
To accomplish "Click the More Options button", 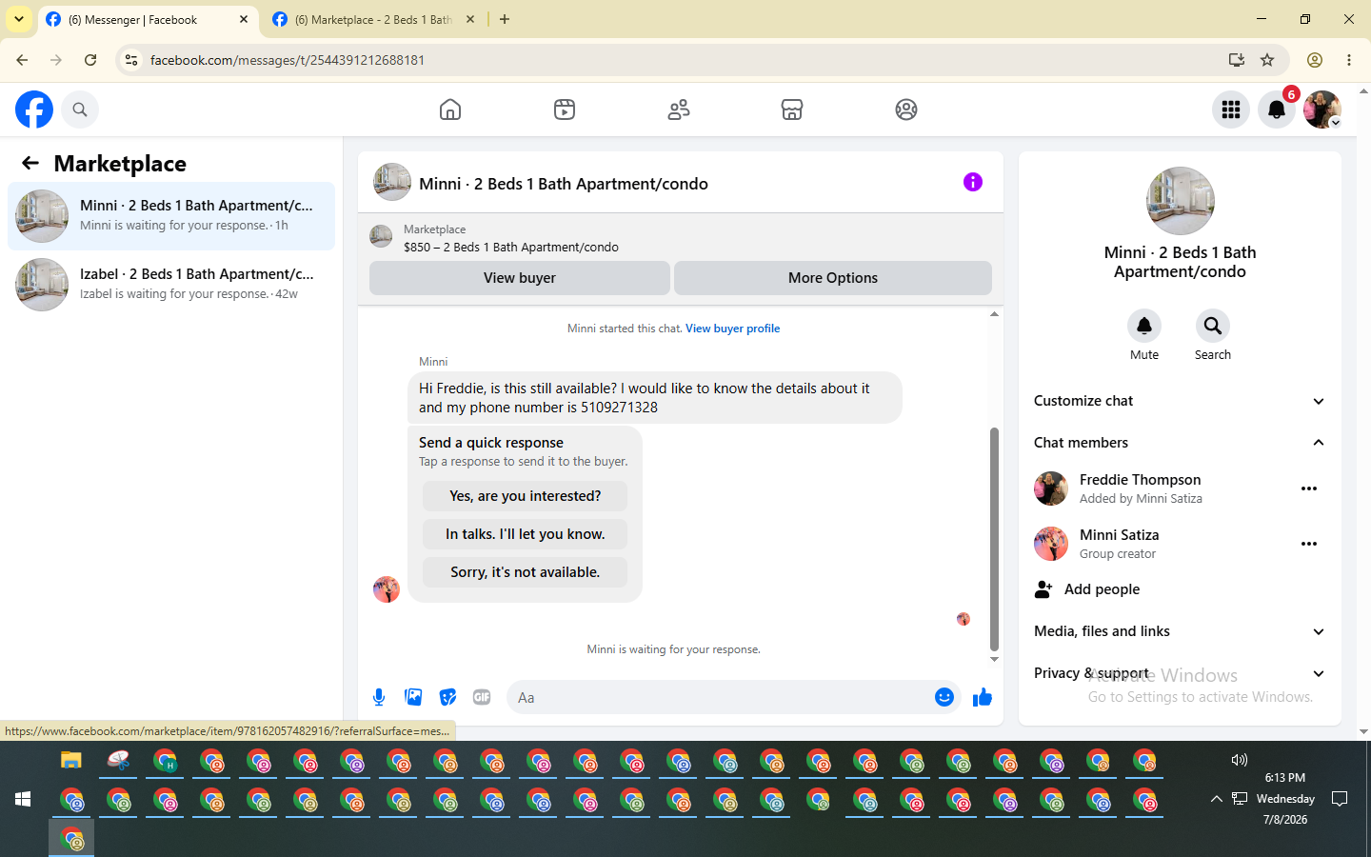I will pyautogui.click(x=833, y=278).
